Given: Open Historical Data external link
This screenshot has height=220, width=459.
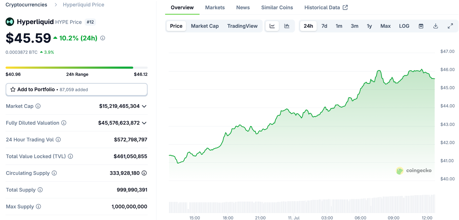Looking at the screenshot, I should (x=326, y=7).
